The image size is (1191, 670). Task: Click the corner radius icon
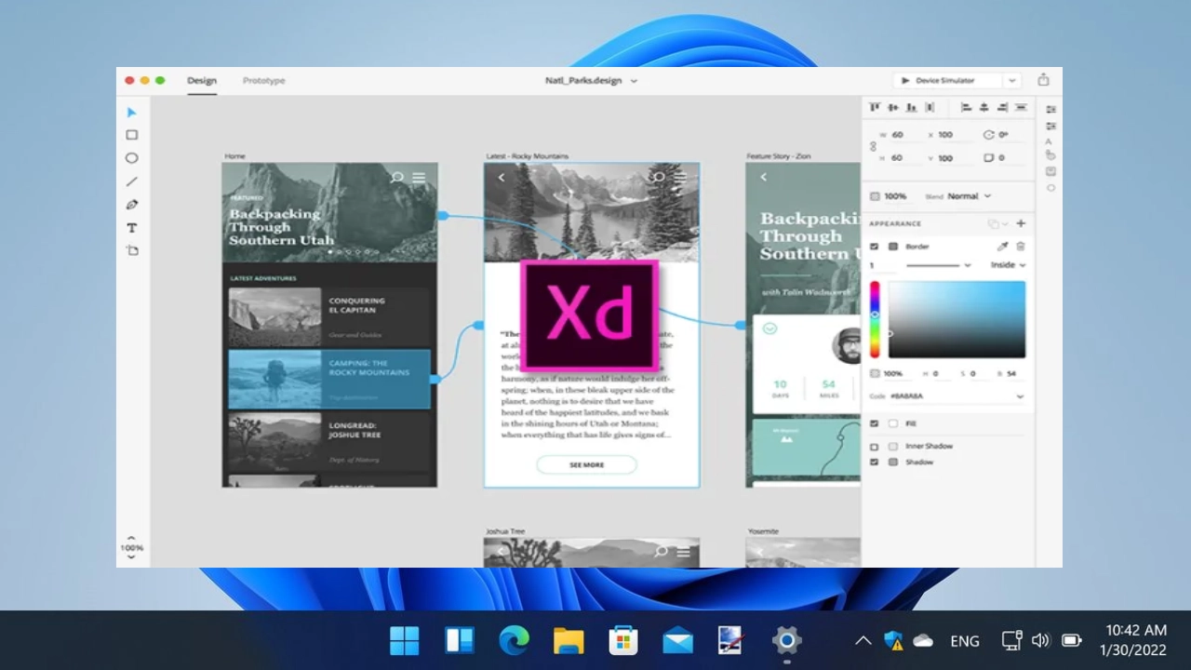[x=988, y=158]
